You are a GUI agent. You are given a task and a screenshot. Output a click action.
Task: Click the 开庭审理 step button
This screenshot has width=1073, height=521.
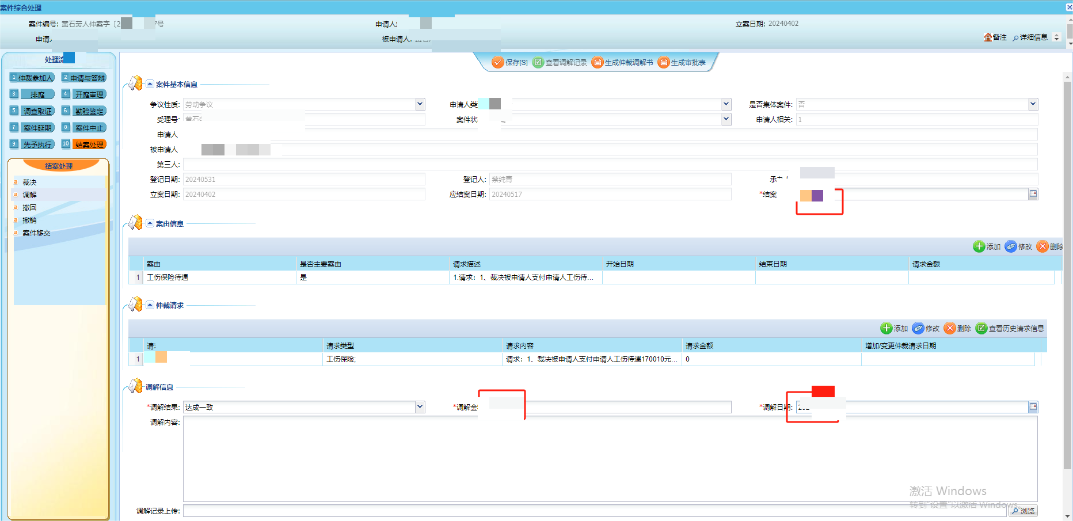[89, 94]
